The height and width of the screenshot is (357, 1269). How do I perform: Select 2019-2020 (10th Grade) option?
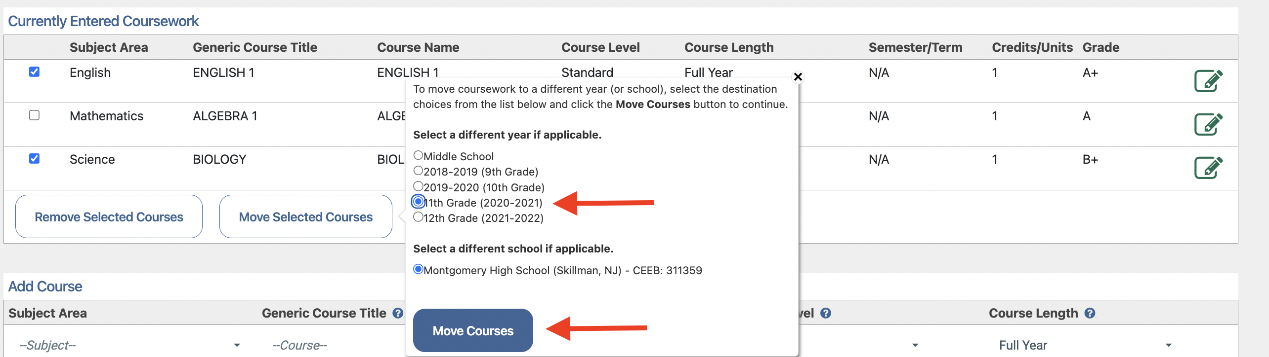click(419, 187)
